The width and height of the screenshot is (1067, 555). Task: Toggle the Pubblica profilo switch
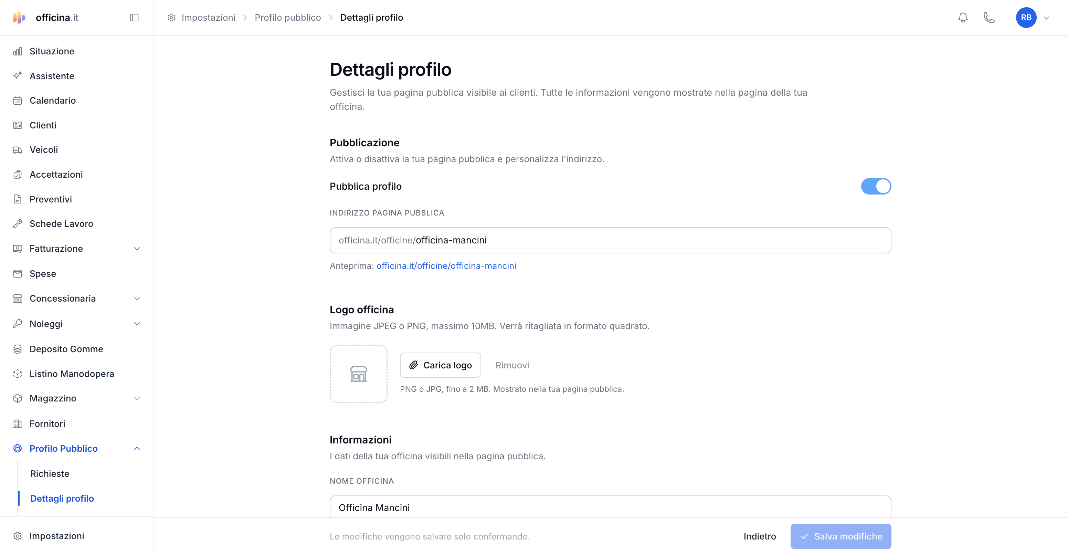click(876, 186)
